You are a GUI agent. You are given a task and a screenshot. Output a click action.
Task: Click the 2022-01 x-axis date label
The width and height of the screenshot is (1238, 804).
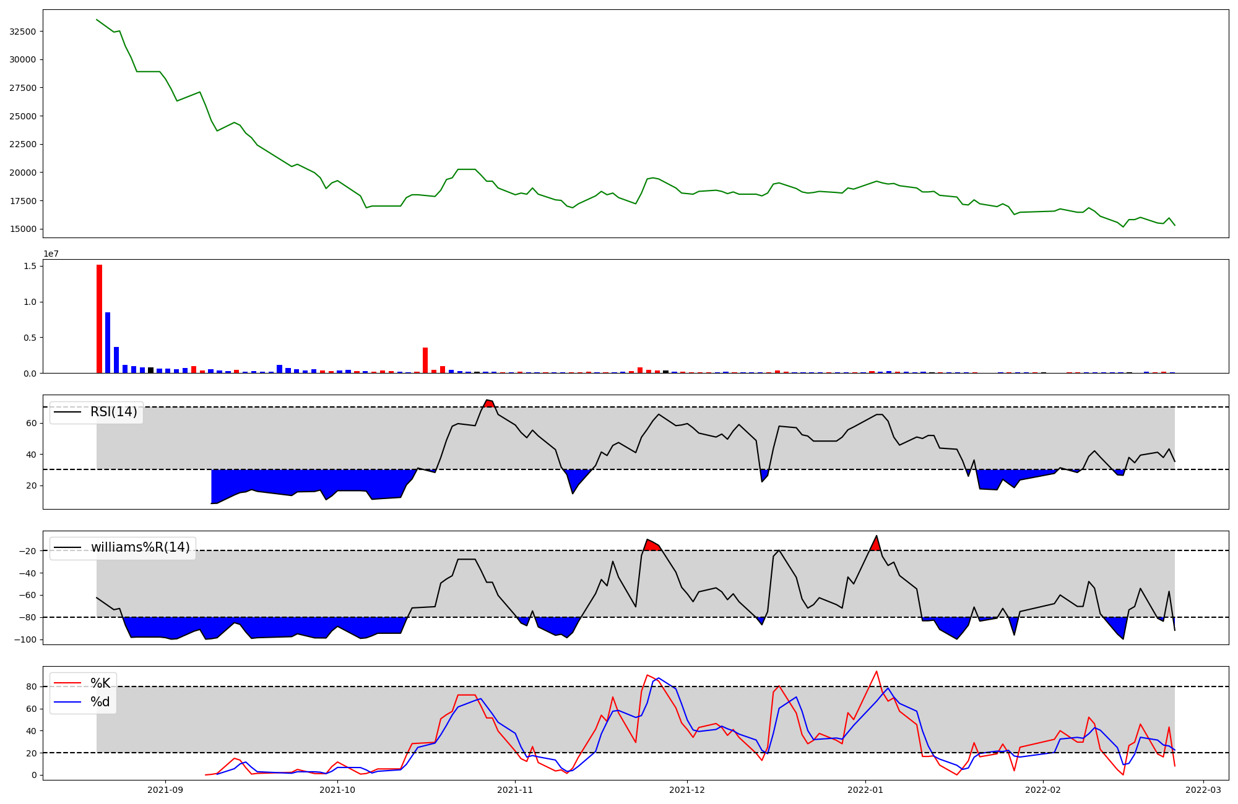pos(865,790)
